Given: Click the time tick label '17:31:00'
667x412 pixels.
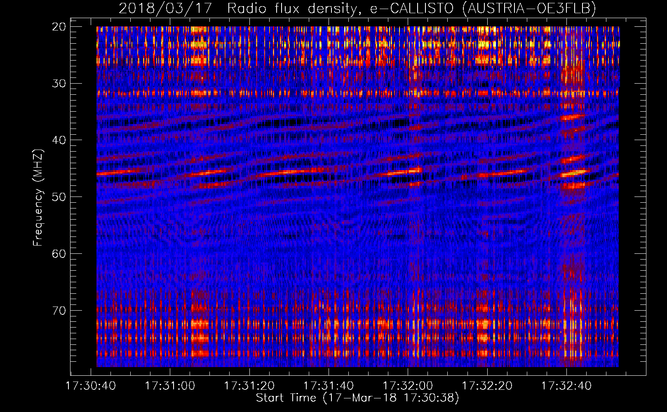Looking at the screenshot, I should coord(170,386).
